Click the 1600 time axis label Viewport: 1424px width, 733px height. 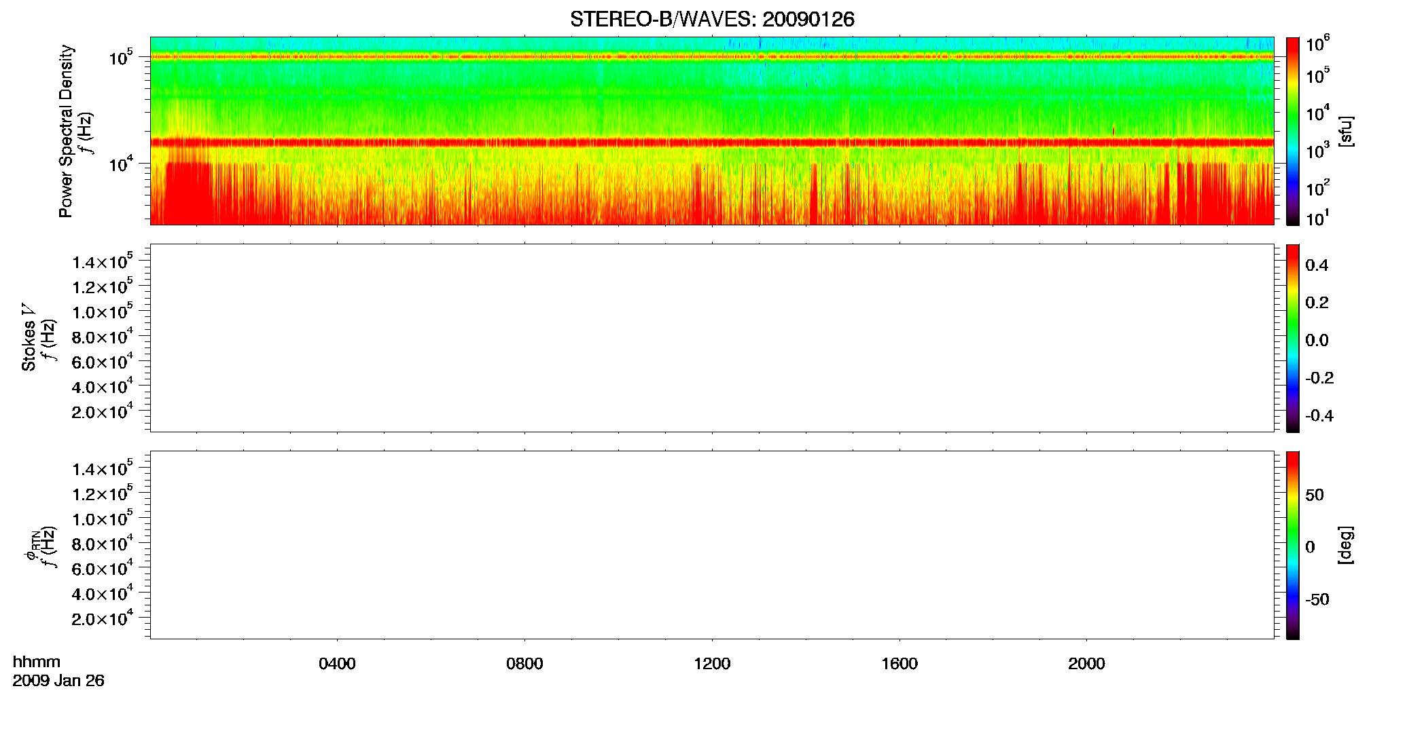900,664
